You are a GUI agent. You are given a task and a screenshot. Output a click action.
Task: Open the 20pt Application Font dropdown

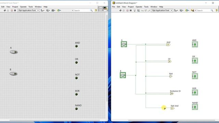28,10
